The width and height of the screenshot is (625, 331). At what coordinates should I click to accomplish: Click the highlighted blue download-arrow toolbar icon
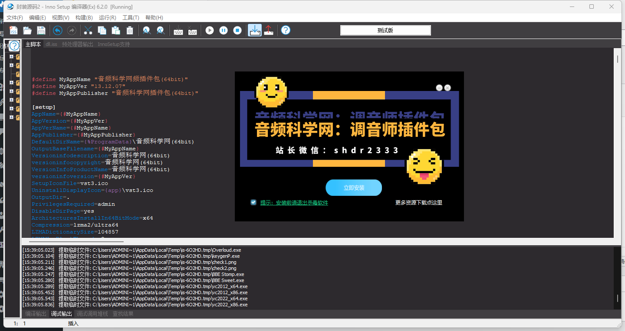(255, 30)
